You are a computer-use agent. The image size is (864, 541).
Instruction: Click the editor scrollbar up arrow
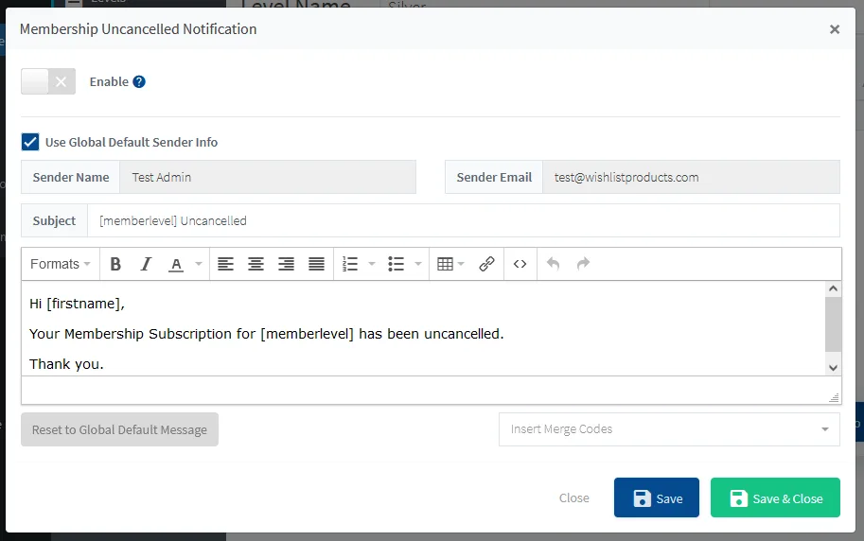pyautogui.click(x=833, y=288)
